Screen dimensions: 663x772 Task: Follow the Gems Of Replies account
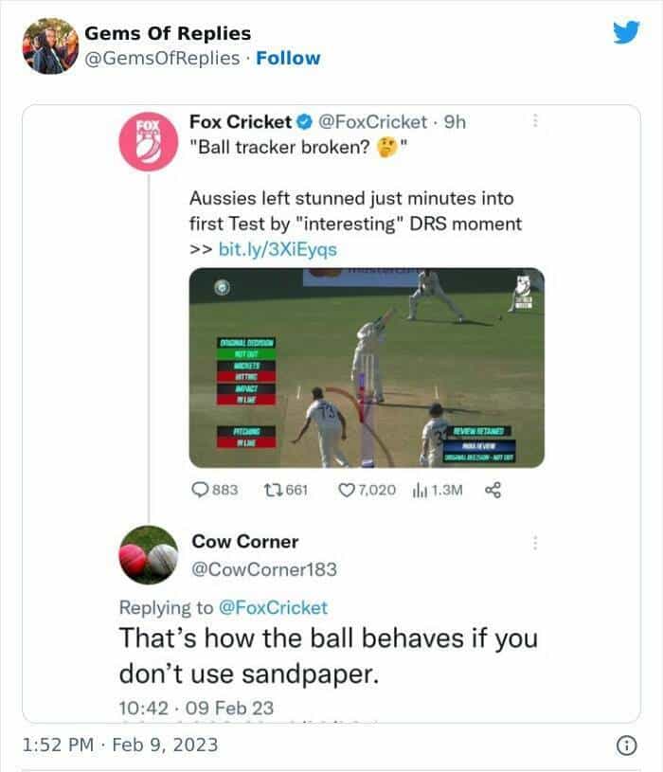coord(288,58)
